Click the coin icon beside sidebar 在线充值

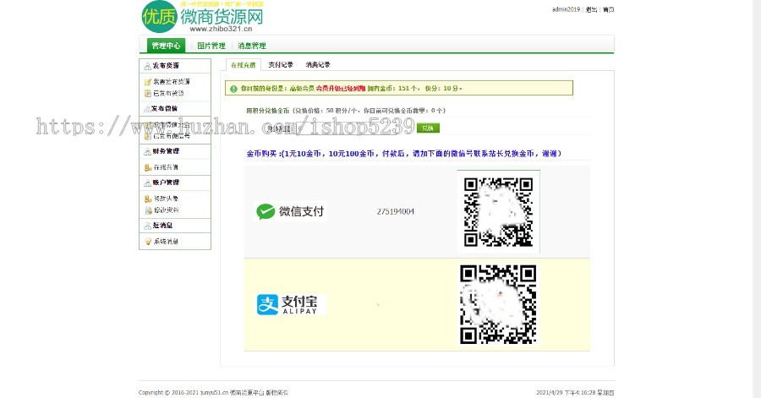[x=147, y=167]
